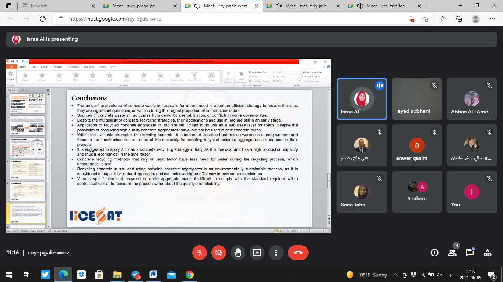This screenshot has height=282, width=503.
Task: Open Microsoft Word from the taskbar
Action: 153,275
